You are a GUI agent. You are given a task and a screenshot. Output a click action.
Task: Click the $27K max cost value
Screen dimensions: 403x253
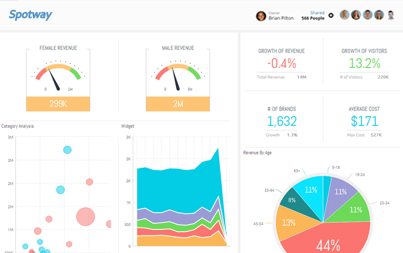[376, 135]
